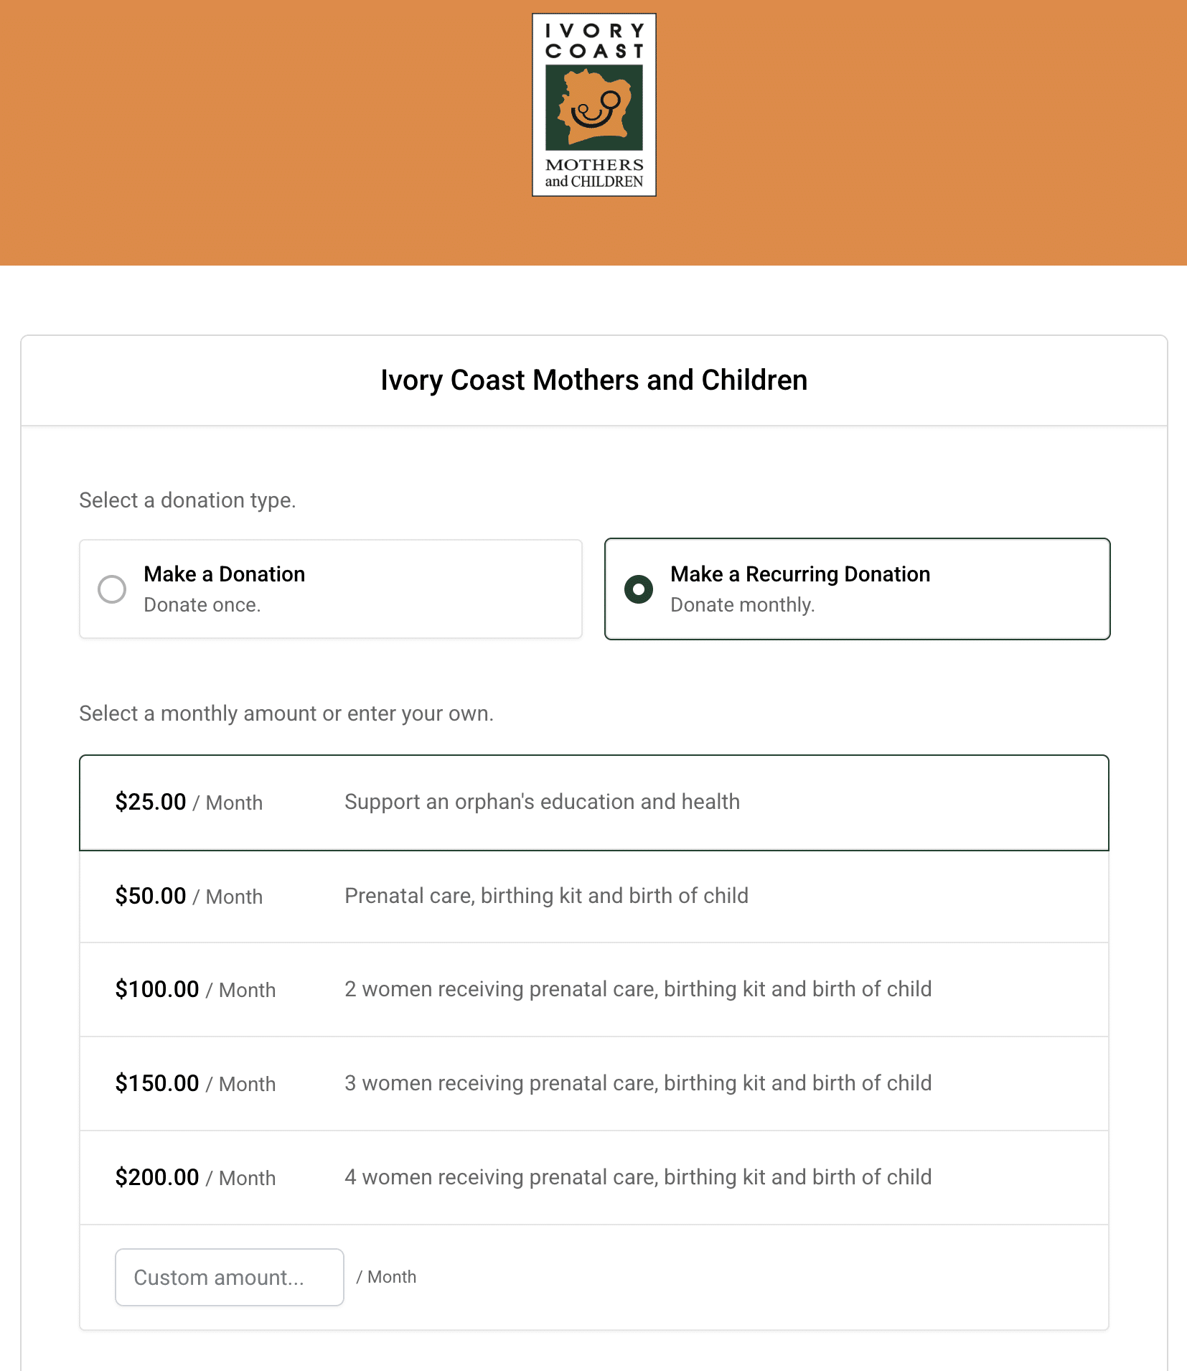Click the "Custom amount..." input field

coord(229,1277)
